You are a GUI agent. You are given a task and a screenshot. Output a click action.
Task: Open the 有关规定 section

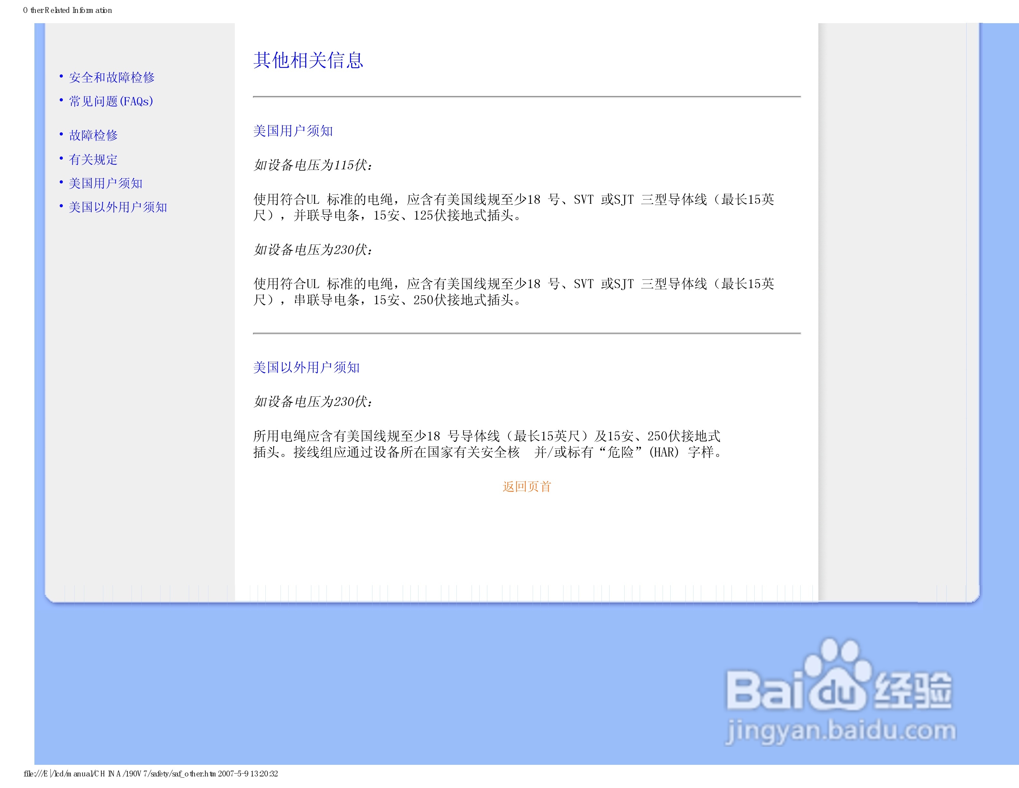click(93, 160)
